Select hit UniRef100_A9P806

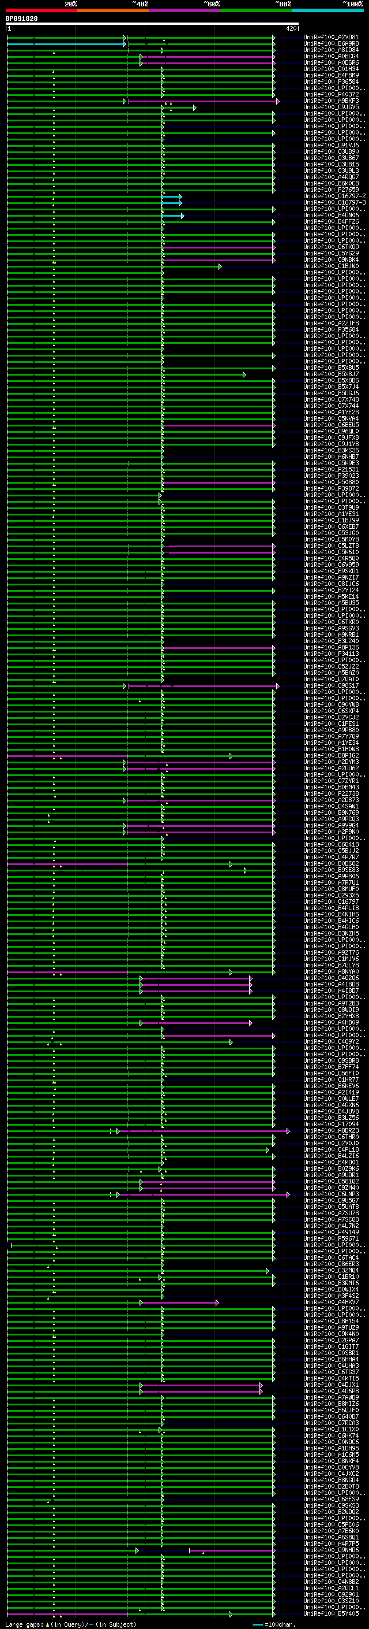tap(330, 877)
